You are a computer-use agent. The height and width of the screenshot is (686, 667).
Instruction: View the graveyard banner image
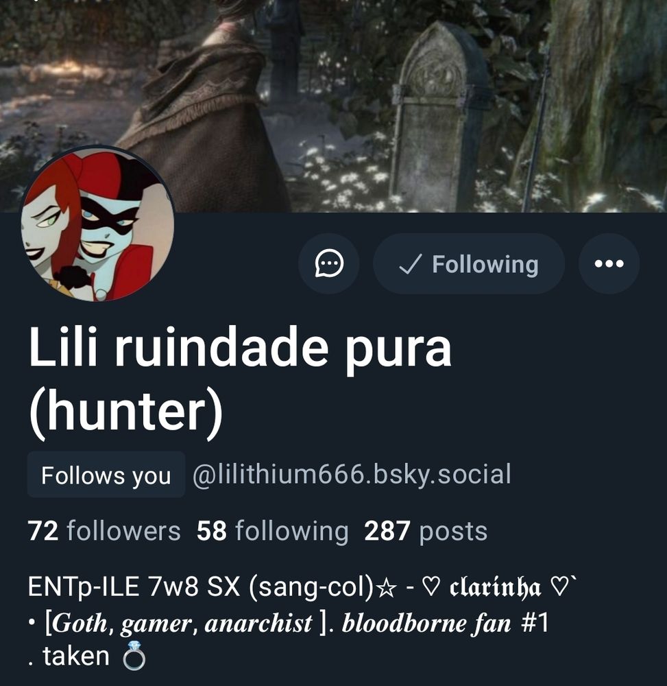pyautogui.click(x=333, y=106)
